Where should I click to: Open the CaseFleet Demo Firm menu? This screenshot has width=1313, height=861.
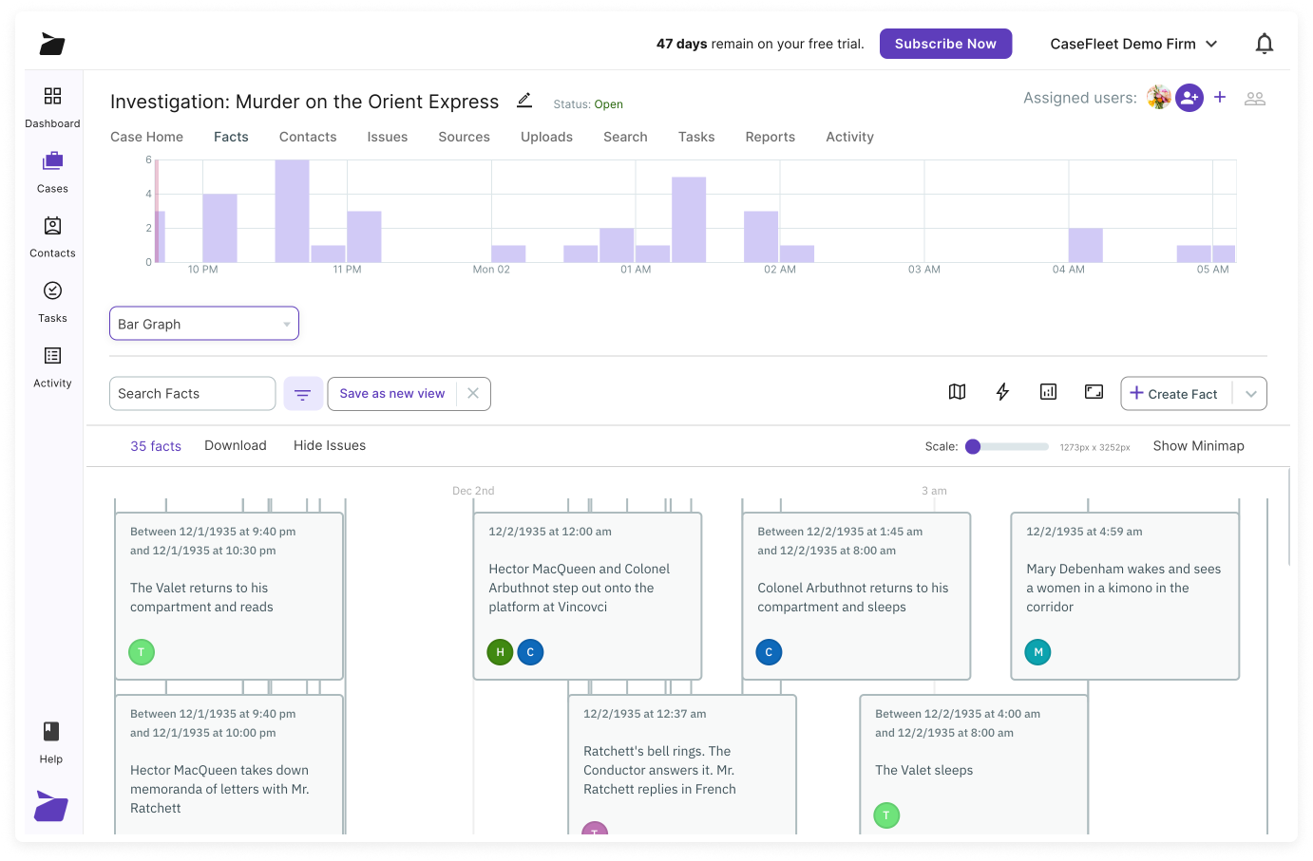1133,43
